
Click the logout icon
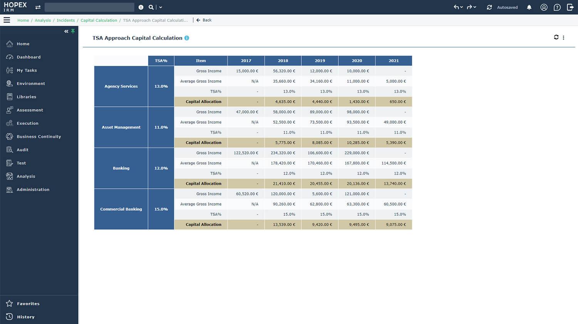pyautogui.click(x=570, y=7)
